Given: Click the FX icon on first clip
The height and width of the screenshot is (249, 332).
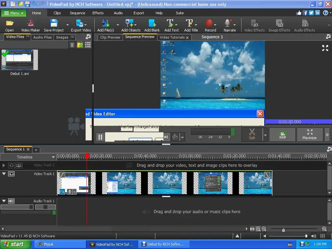Looking at the screenshot, I should 62,192.
